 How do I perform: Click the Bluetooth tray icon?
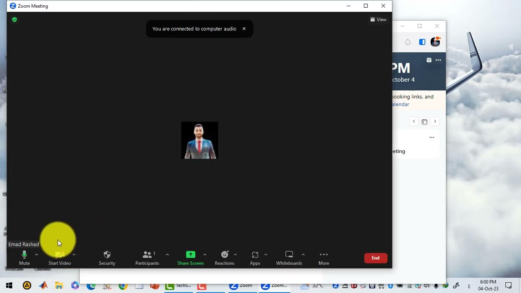[x=390, y=286]
